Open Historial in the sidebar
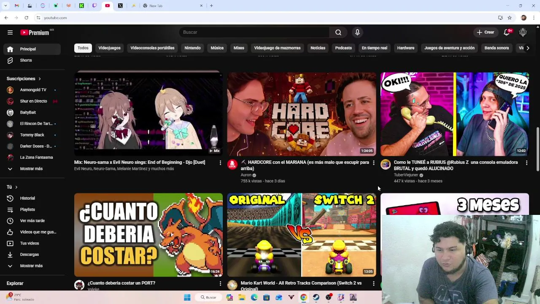540x304 pixels. point(32,198)
